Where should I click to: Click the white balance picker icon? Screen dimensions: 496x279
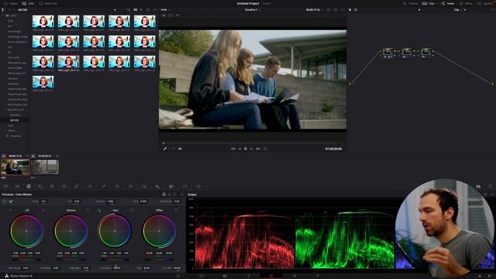pyautogui.click(x=11, y=201)
